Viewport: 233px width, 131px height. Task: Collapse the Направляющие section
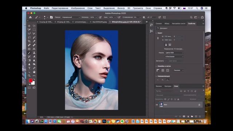point(156,76)
